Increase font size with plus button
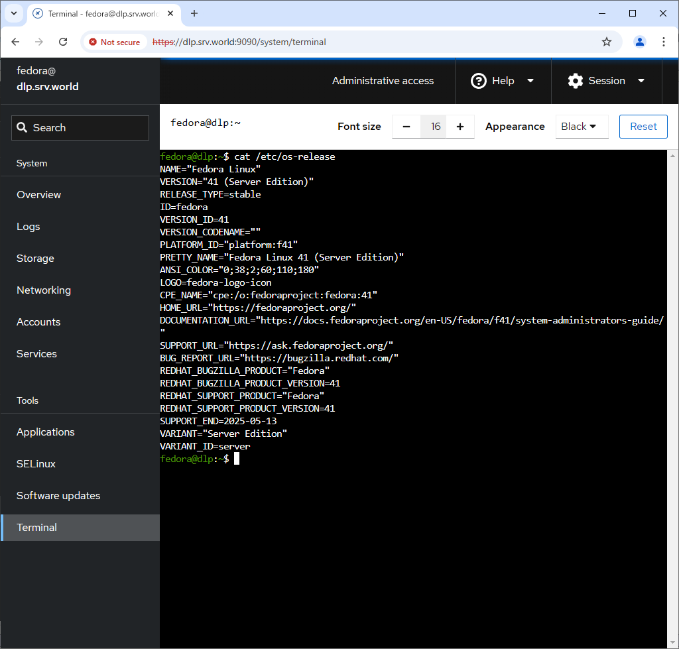Viewport: 679px width, 649px height. pyautogui.click(x=460, y=127)
